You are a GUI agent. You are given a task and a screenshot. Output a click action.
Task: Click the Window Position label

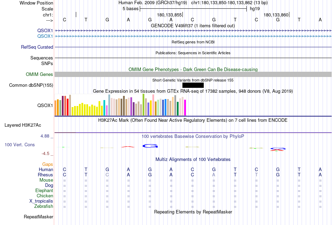pos(36,3)
